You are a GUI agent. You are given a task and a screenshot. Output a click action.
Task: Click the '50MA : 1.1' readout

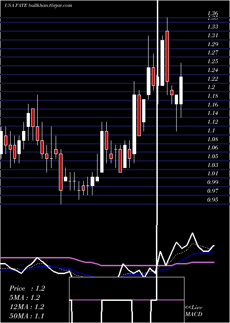(x=27, y=316)
